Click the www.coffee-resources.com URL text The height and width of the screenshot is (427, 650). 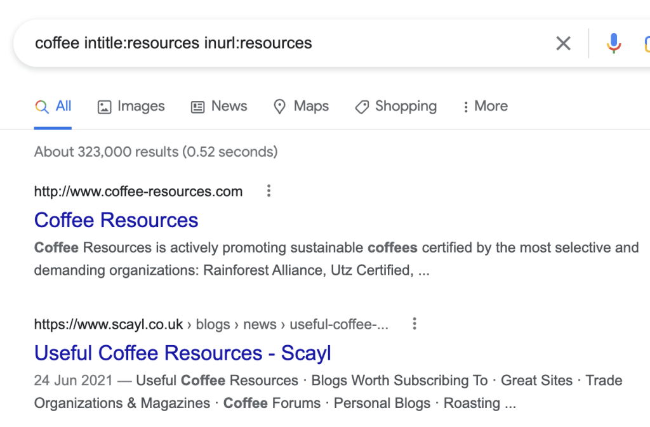(x=138, y=191)
